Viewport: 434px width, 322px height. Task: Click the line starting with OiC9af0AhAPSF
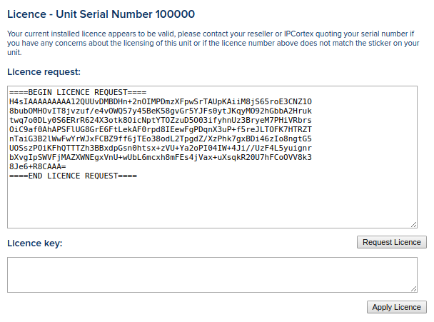click(x=161, y=129)
